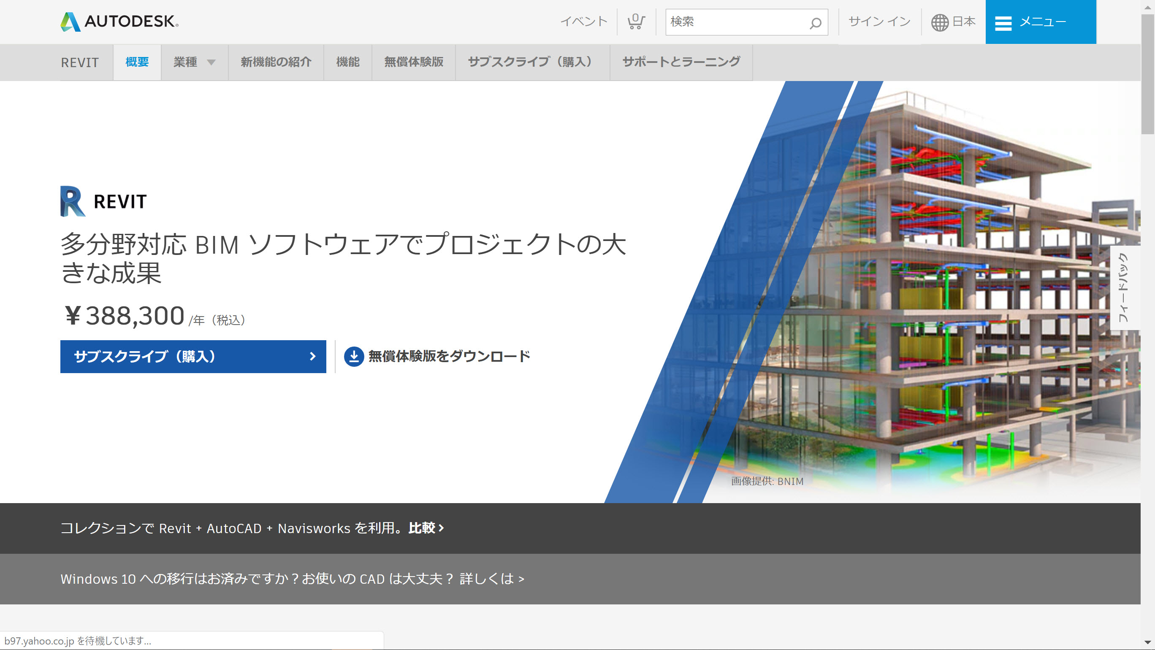Select the REVIT menu item

click(x=79, y=62)
